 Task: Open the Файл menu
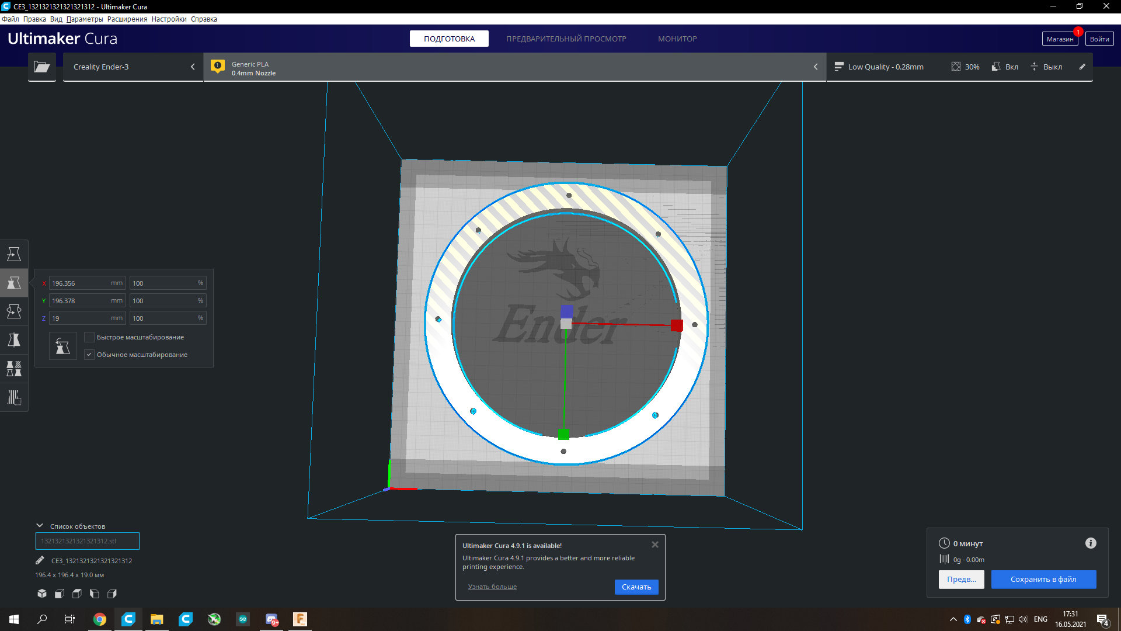[x=11, y=19]
